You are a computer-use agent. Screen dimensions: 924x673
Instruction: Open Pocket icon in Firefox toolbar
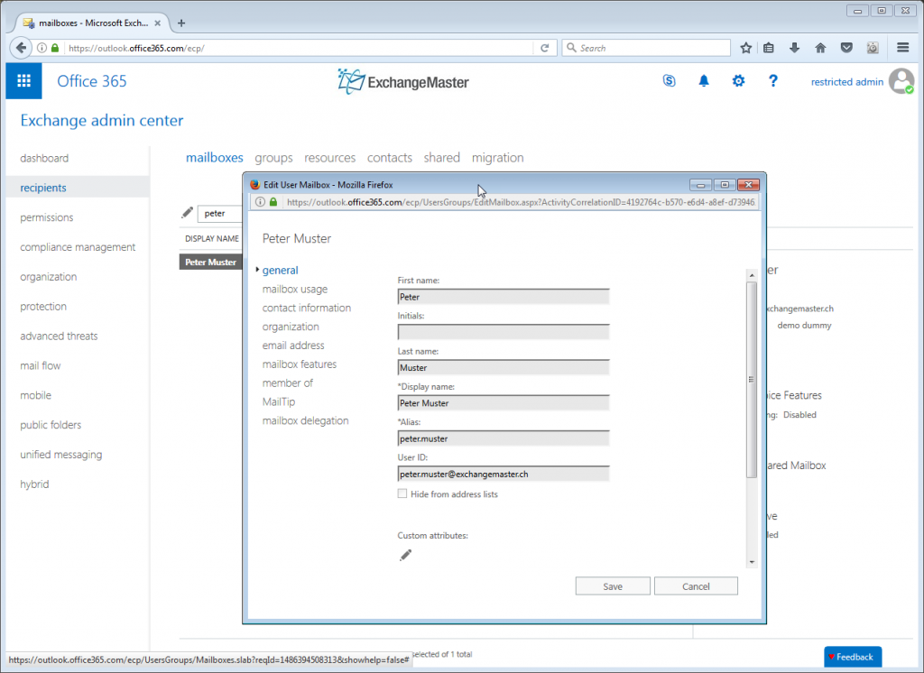pyautogui.click(x=846, y=48)
